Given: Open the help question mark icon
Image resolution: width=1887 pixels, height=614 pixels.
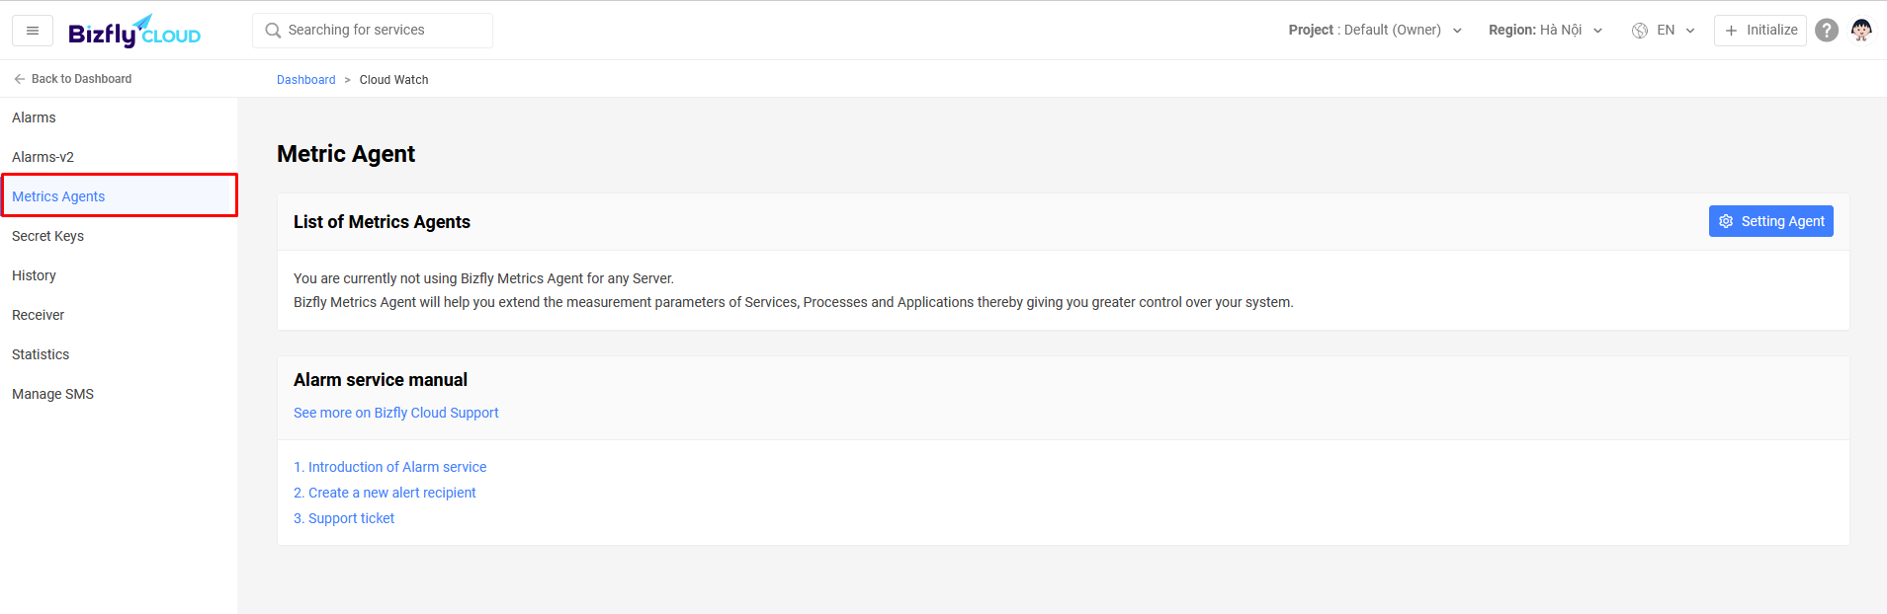Looking at the screenshot, I should coord(1827,31).
